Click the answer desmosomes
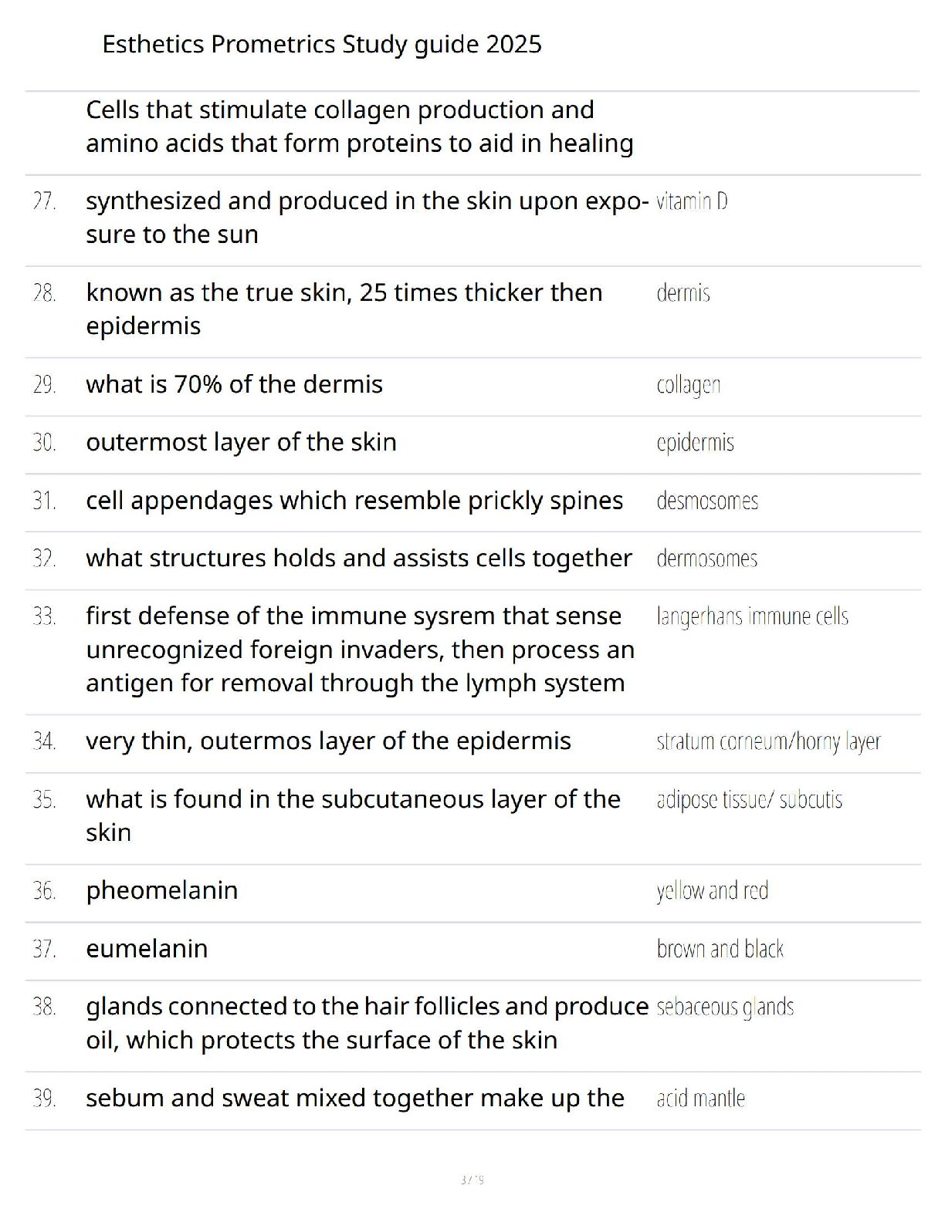This screenshot has width=945, height=1222. coord(707,501)
